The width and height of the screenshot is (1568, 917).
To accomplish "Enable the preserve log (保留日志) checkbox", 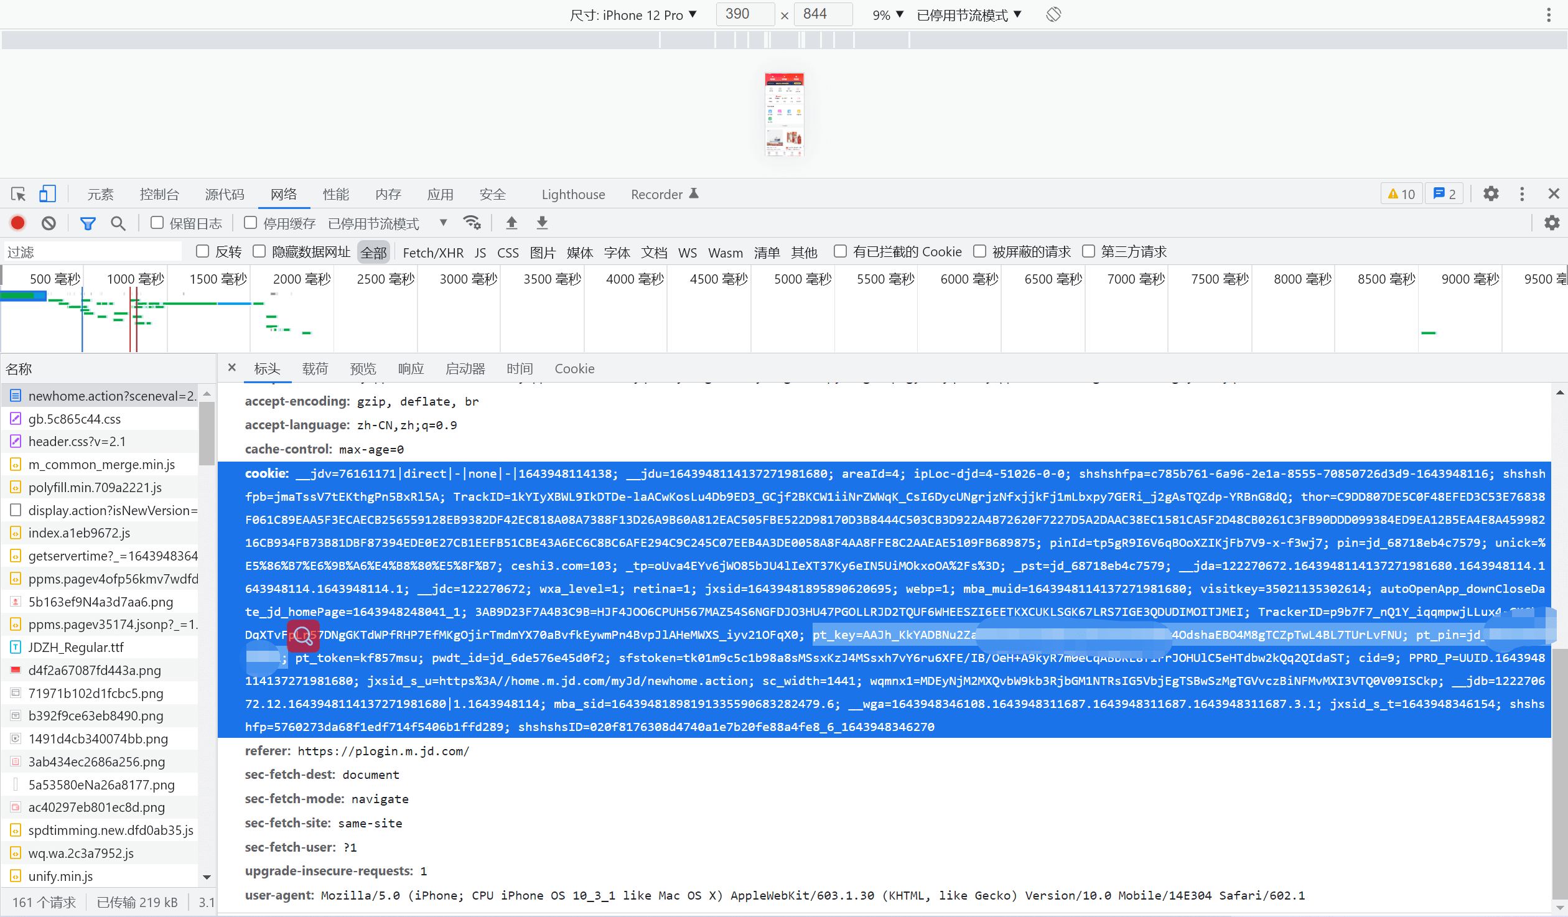I will [x=157, y=223].
